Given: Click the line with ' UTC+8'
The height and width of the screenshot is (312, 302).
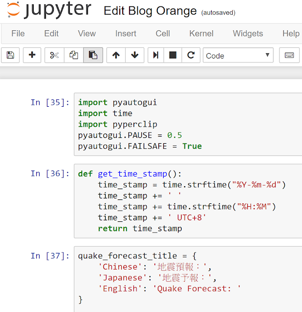Looking at the screenshot, I should pos(152,218).
